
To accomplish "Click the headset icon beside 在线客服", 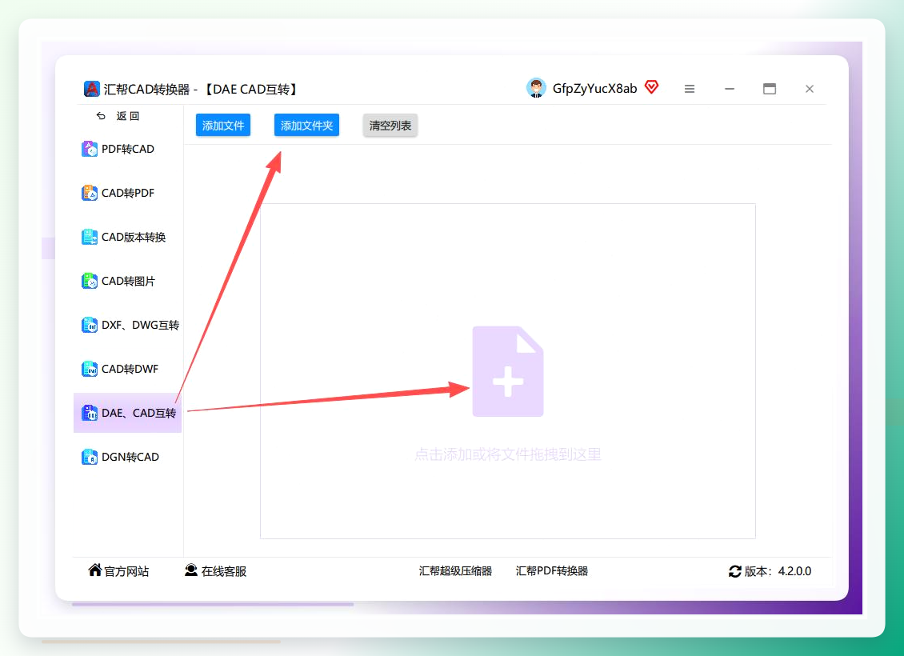I will pyautogui.click(x=191, y=570).
